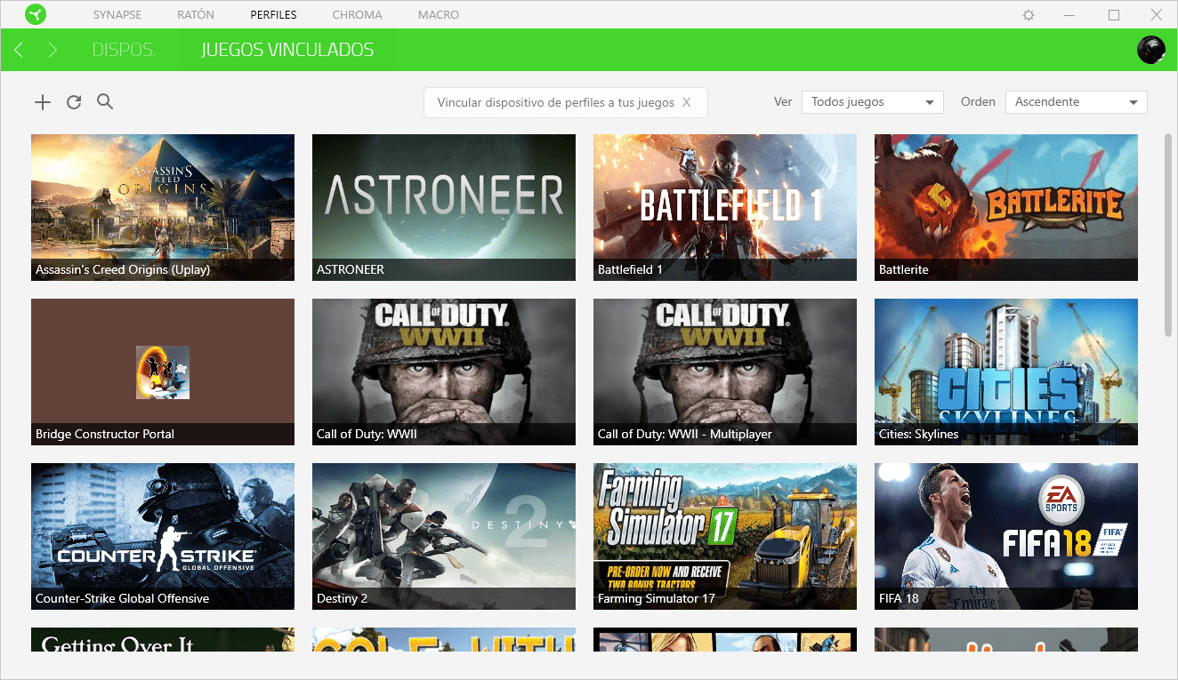Open Assassin's Creed Origins game tile
Image resolution: width=1178 pixels, height=680 pixels.
click(x=163, y=207)
